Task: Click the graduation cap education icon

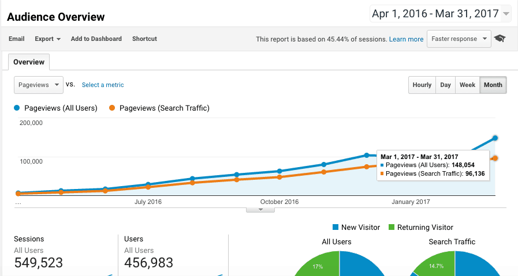Action: coord(500,39)
